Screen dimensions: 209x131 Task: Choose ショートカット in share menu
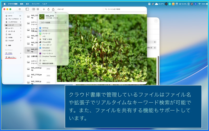53,53
